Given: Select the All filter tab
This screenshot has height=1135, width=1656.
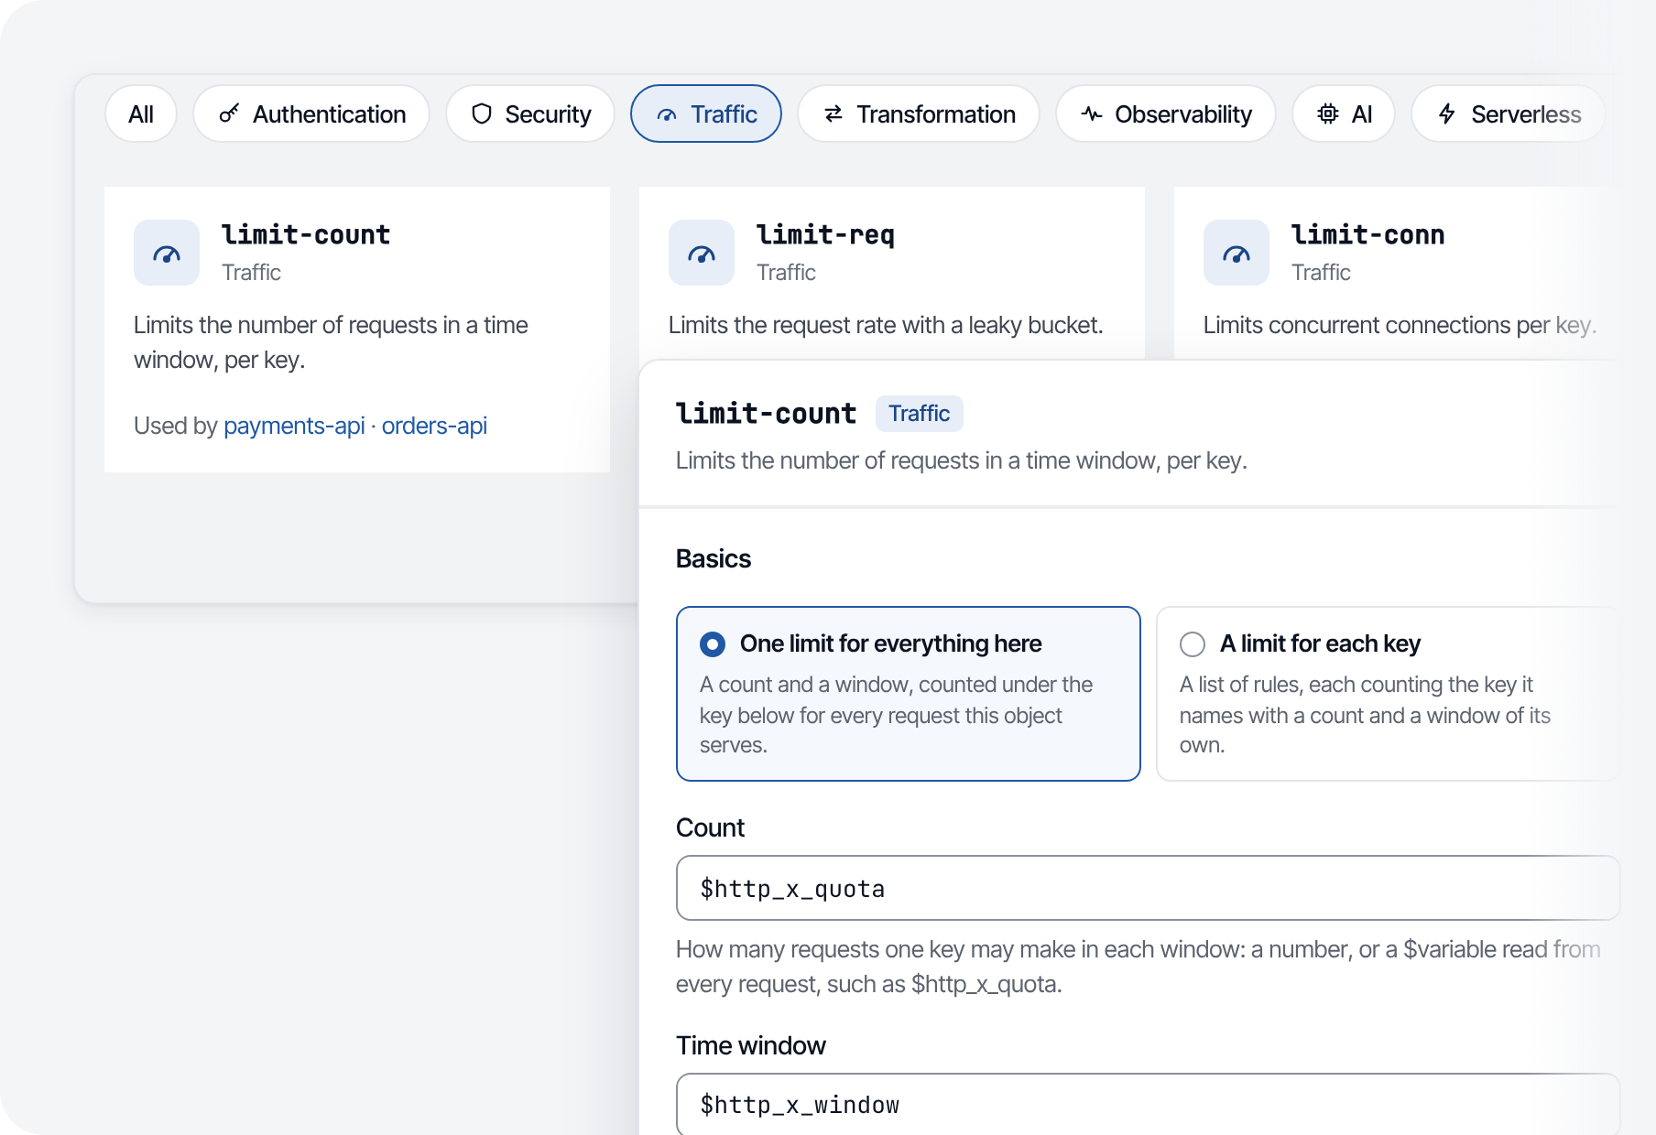Looking at the screenshot, I should [141, 113].
